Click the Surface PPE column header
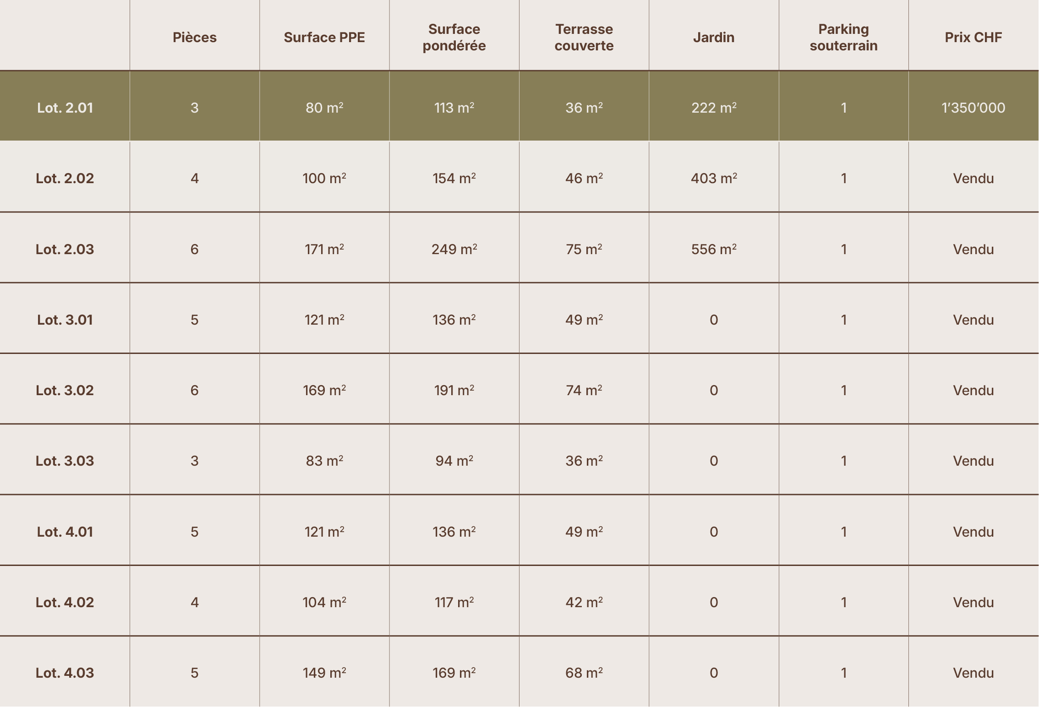Viewport: 1039px width, 707px height. click(x=324, y=37)
